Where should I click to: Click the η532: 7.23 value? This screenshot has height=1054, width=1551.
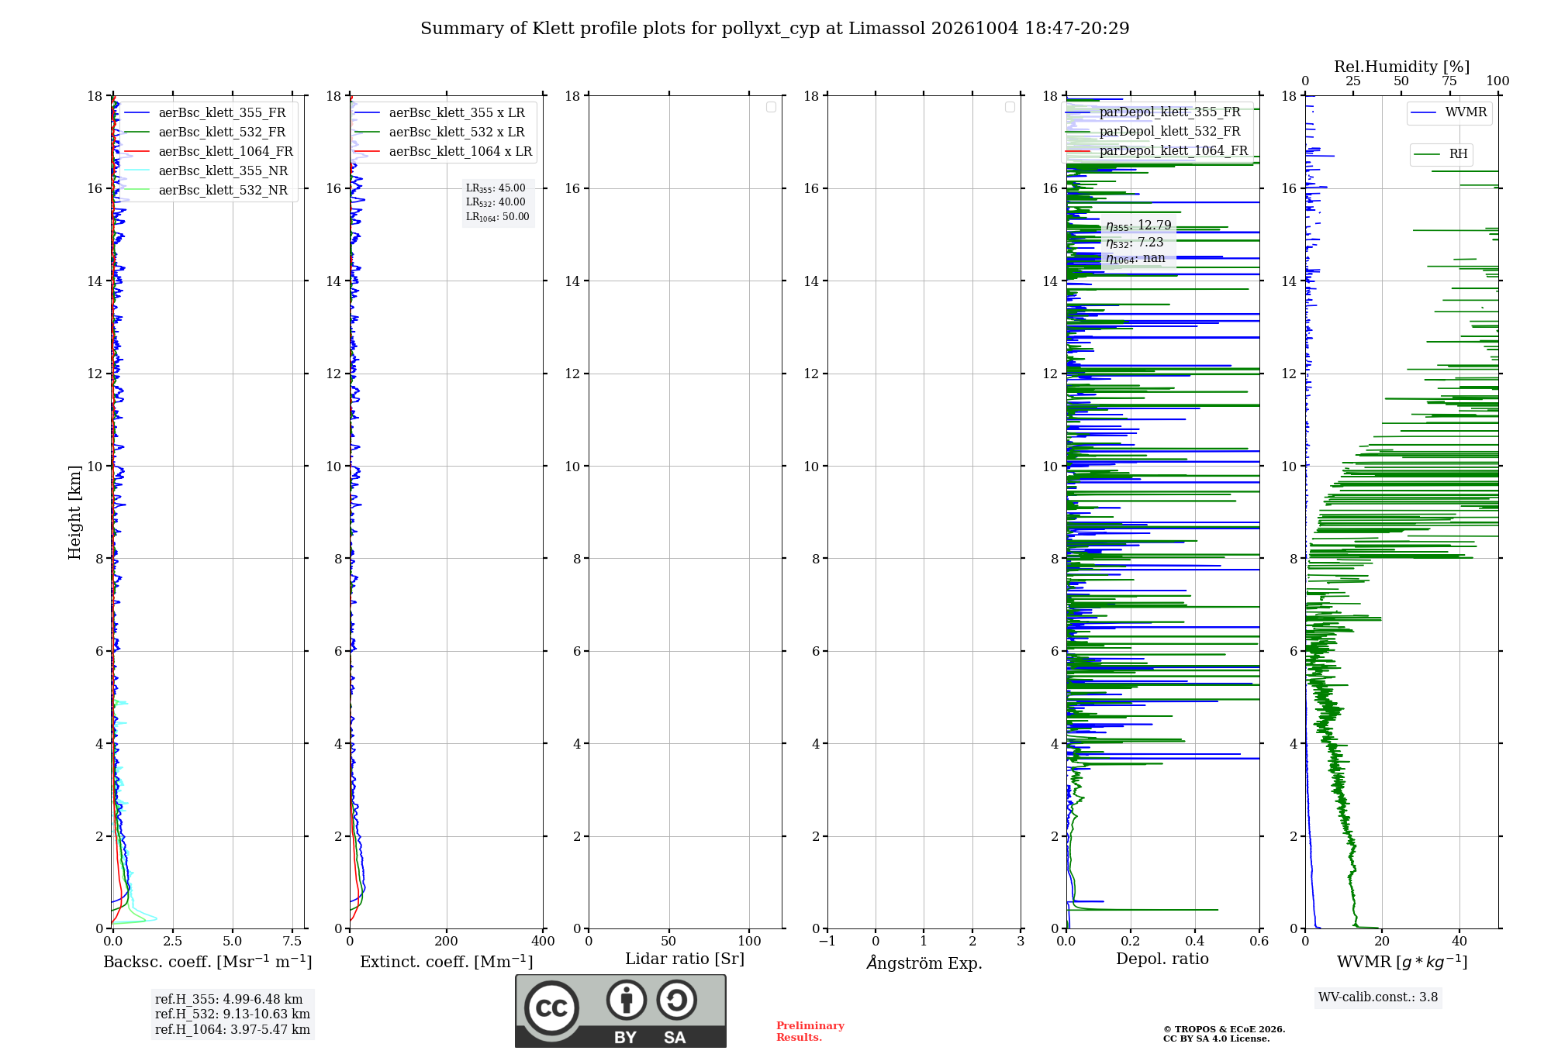pyautogui.click(x=1135, y=243)
